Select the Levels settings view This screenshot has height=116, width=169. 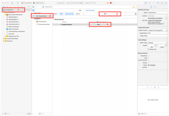pyautogui.click(x=78, y=14)
